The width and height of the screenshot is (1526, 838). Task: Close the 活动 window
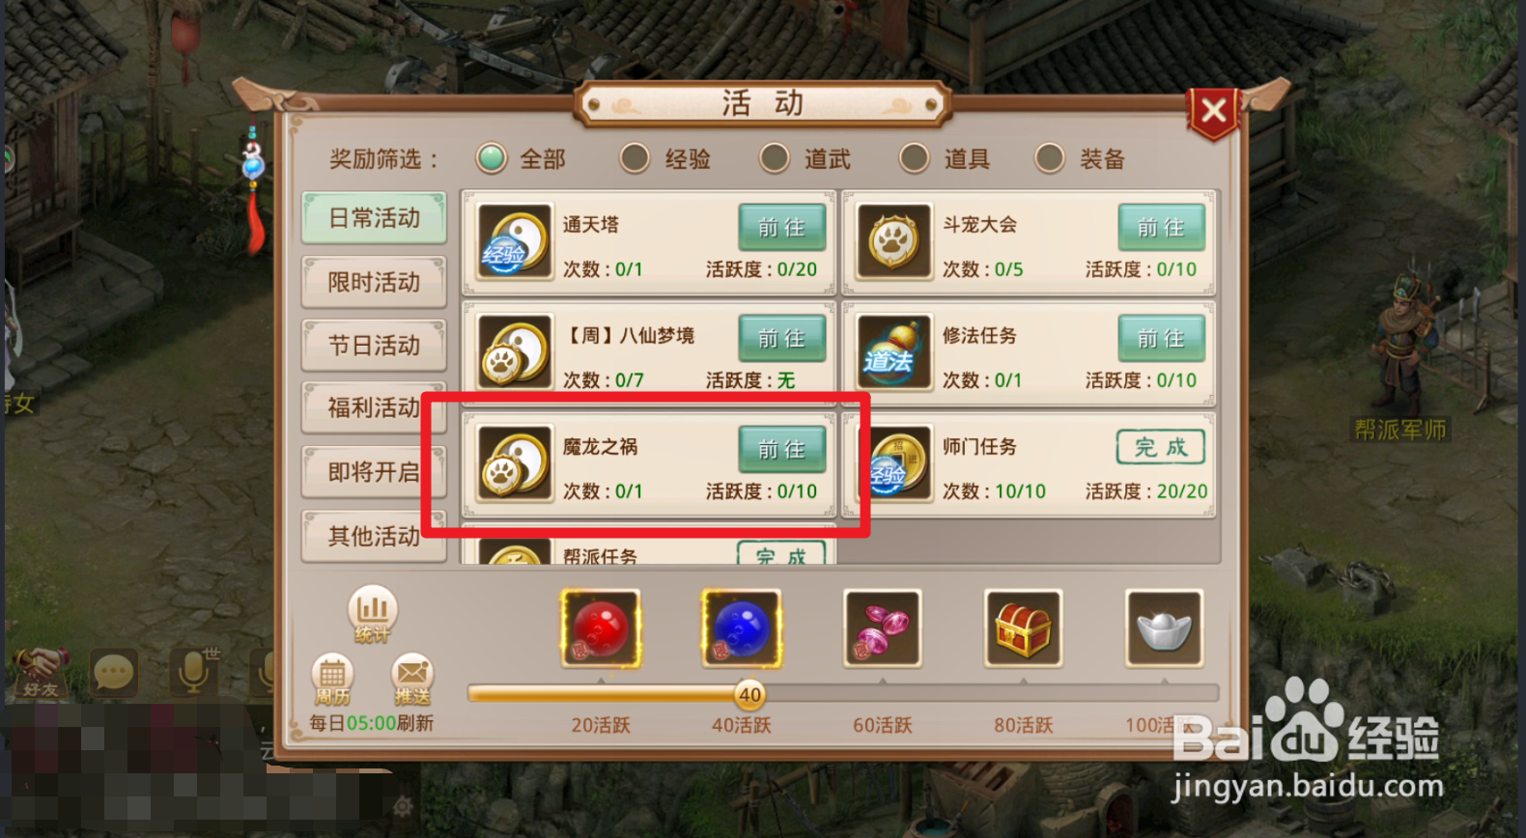click(x=1214, y=111)
